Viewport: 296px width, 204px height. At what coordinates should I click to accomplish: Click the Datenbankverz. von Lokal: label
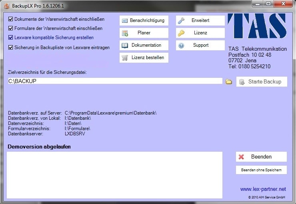(x=34, y=118)
